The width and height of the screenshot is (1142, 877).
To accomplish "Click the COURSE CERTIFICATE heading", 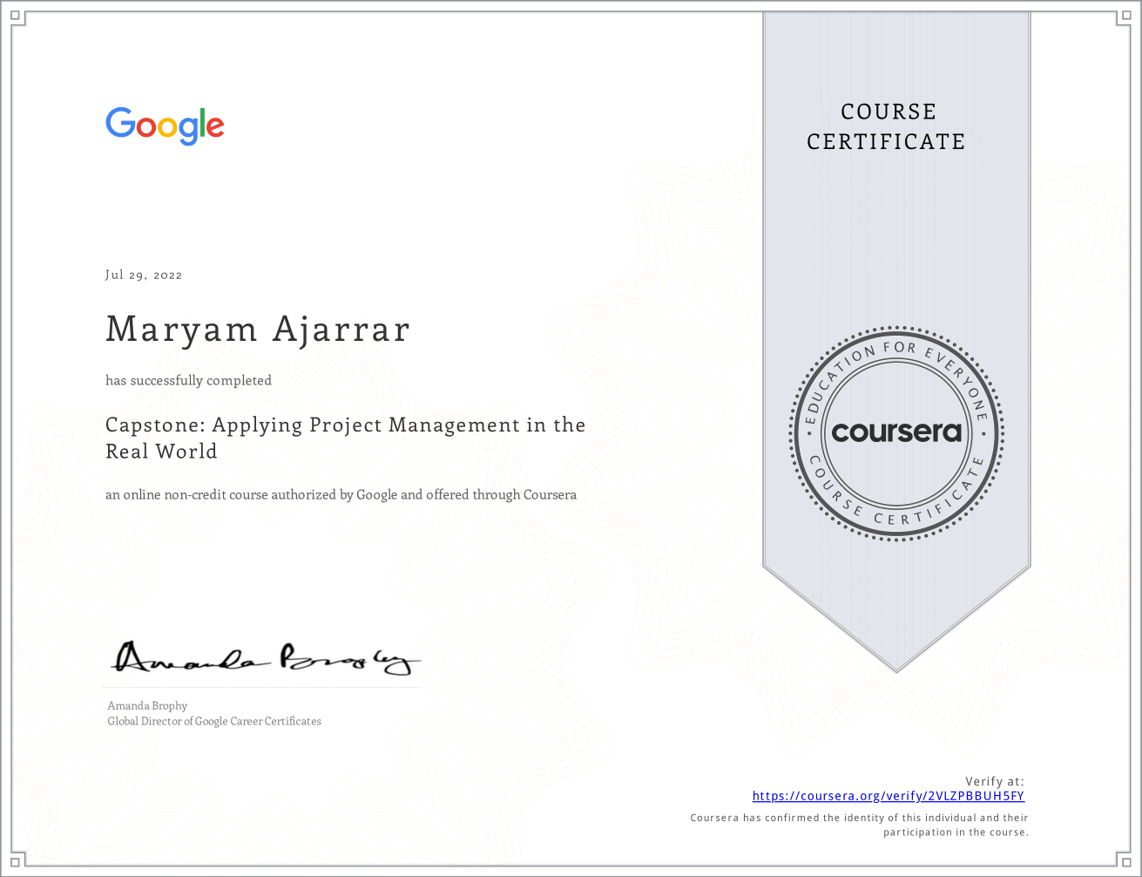I will coord(886,126).
